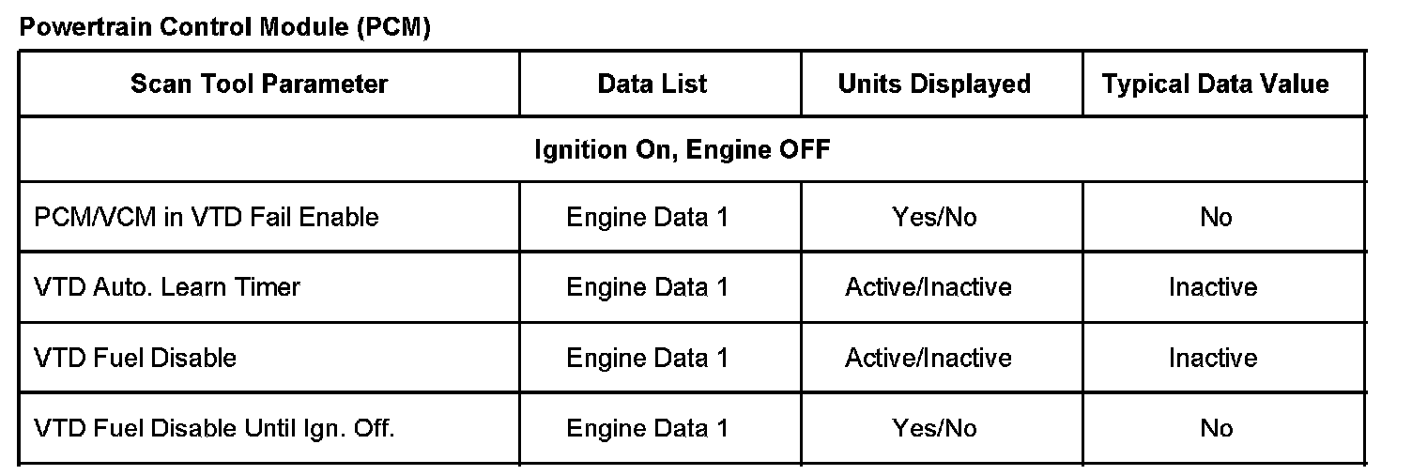Click the Typical Data Value column header

click(1216, 84)
